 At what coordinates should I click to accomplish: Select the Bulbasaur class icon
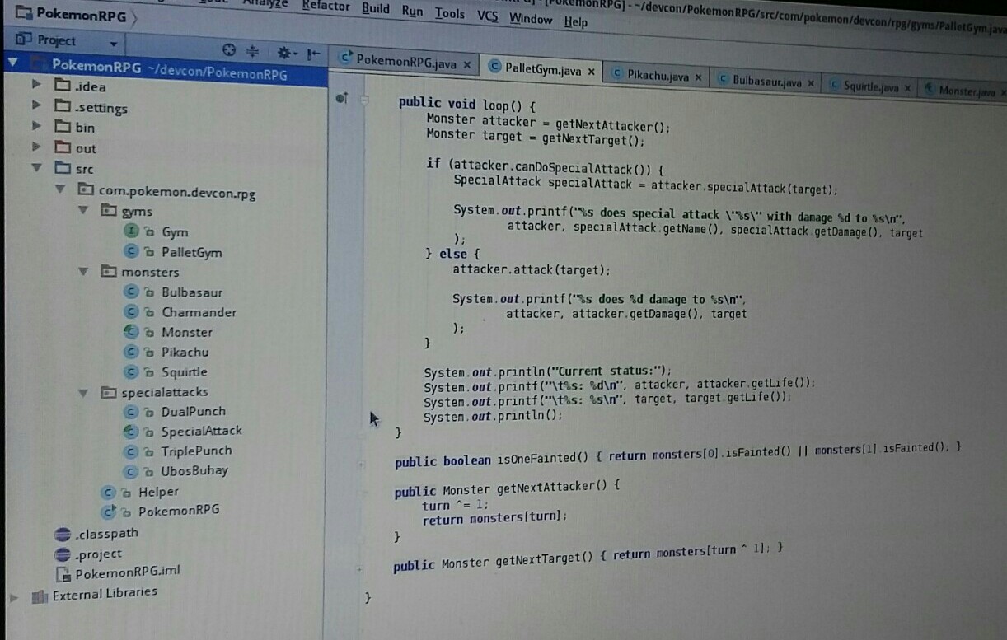pyautogui.click(x=130, y=292)
